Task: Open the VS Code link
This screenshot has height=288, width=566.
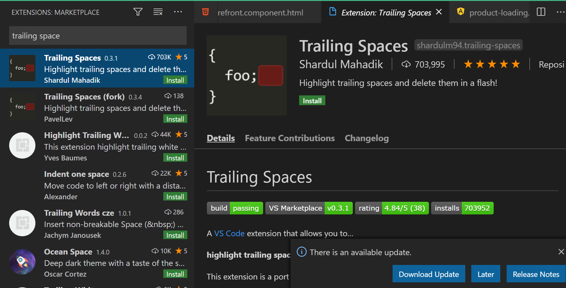Action: pyautogui.click(x=229, y=233)
